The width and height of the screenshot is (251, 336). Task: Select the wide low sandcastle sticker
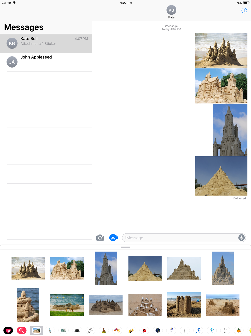pyautogui.click(x=106, y=305)
